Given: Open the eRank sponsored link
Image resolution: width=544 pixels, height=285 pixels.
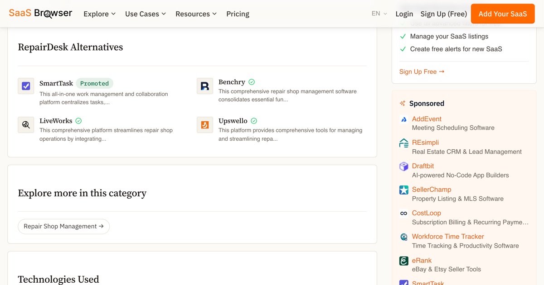Looking at the screenshot, I should [422, 261].
